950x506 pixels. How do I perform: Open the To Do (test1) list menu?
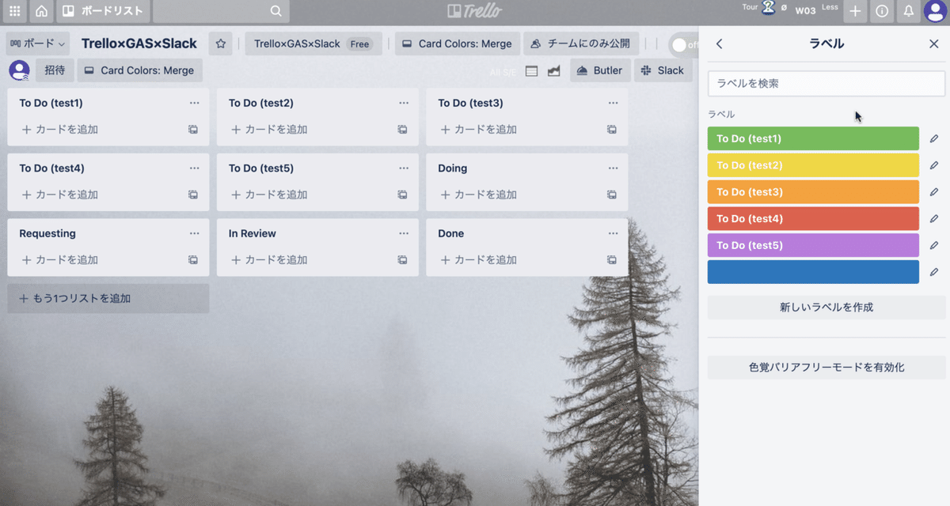click(x=195, y=103)
